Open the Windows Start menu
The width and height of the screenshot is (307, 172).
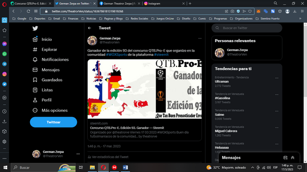[5, 167]
